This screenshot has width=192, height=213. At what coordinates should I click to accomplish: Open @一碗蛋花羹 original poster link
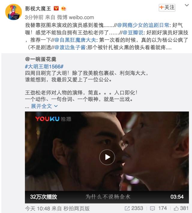pos(40,59)
